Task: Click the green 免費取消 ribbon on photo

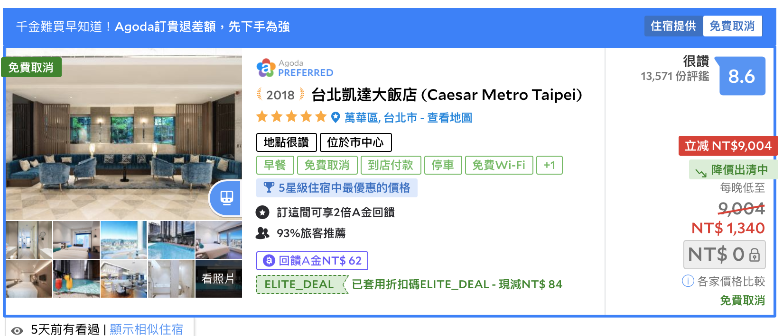Action: 31,68
